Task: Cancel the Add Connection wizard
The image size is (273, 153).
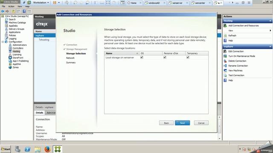Action: tap(201, 123)
